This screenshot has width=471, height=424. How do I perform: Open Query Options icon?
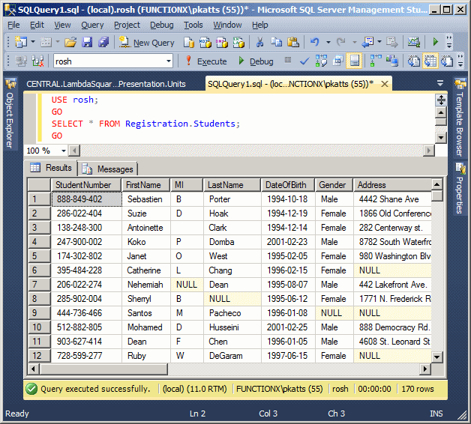pyautogui.click(x=338, y=61)
